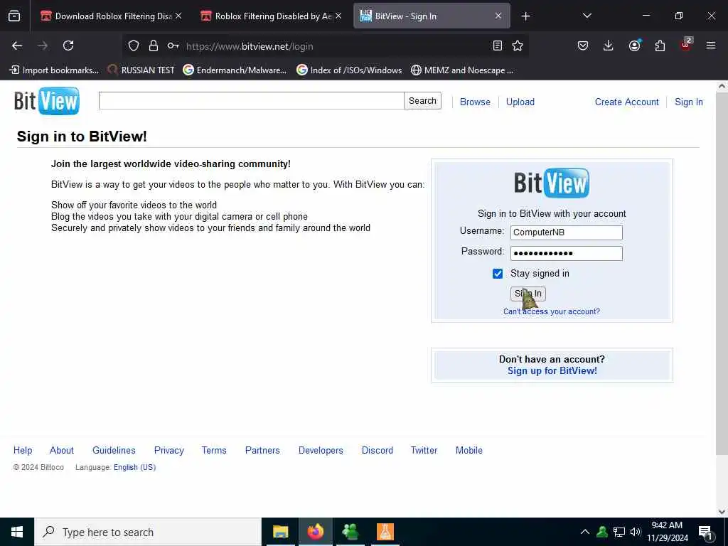This screenshot has height=546, width=728.
Task: Open Index of /ISOs/Windows bookmark
Action: tap(349, 70)
